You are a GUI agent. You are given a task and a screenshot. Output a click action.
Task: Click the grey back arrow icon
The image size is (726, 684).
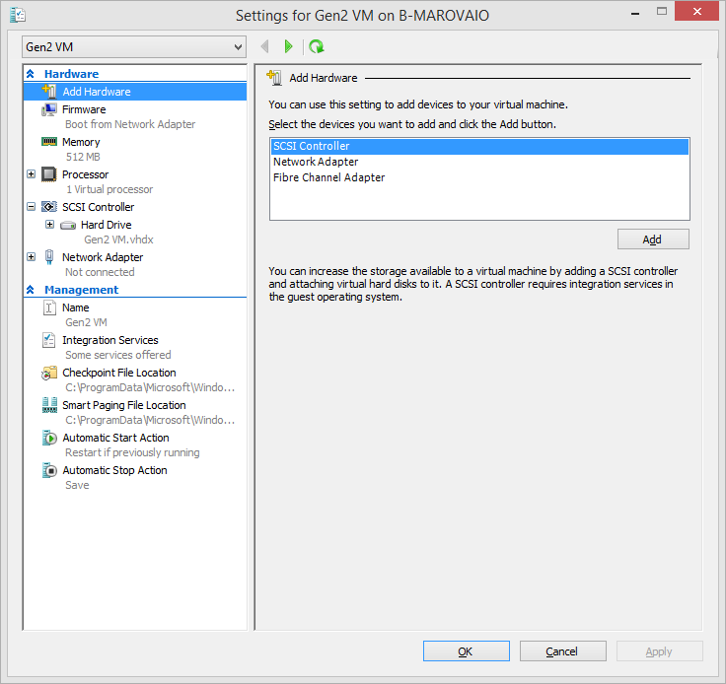264,46
